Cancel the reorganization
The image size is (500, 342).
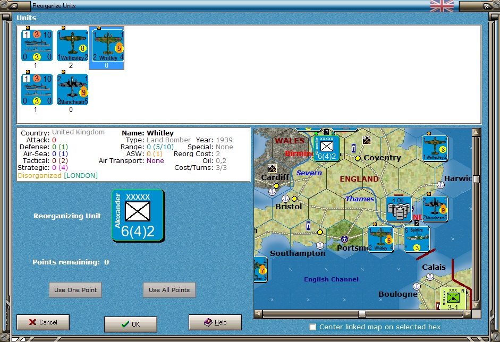coord(43,322)
